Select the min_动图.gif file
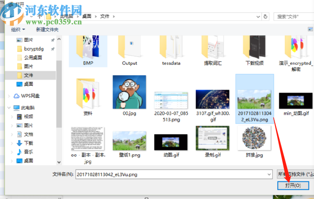Screen dimensions: 314x199 (296, 104)
